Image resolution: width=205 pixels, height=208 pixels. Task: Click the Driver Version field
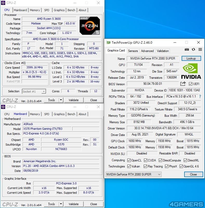164,128
